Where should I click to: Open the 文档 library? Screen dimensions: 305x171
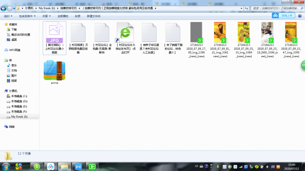click(14, 70)
